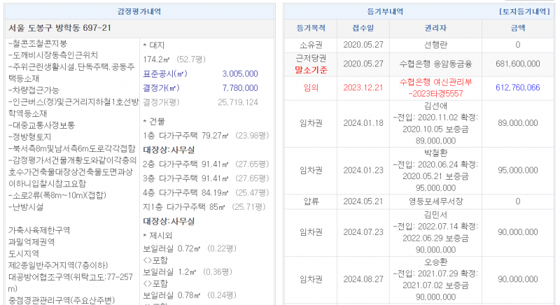Click the first 대장상:사무실 note
The image size is (560, 305).
click(168, 149)
